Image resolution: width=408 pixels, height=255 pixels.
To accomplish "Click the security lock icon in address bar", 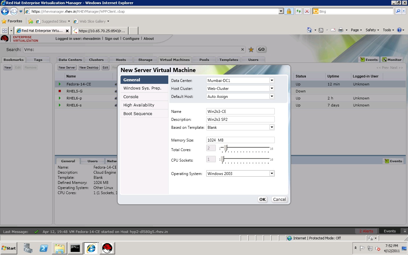I will (289, 11).
